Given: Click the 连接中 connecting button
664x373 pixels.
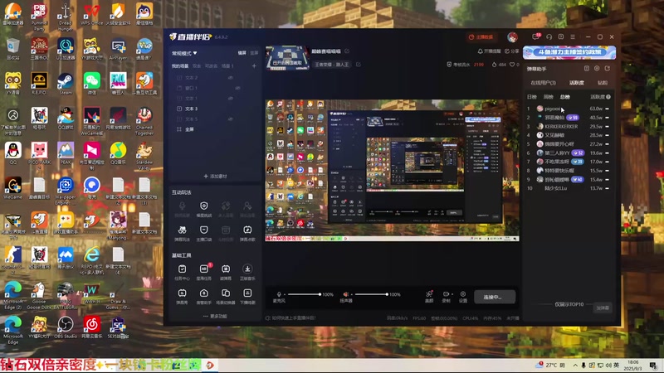Looking at the screenshot, I should coord(494,297).
